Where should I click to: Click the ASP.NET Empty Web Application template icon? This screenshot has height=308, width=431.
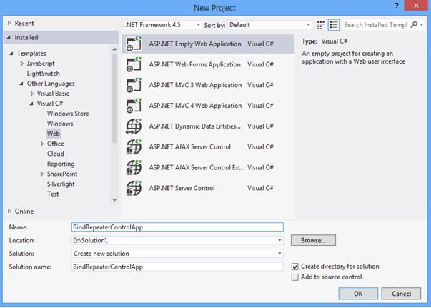pyautogui.click(x=134, y=44)
